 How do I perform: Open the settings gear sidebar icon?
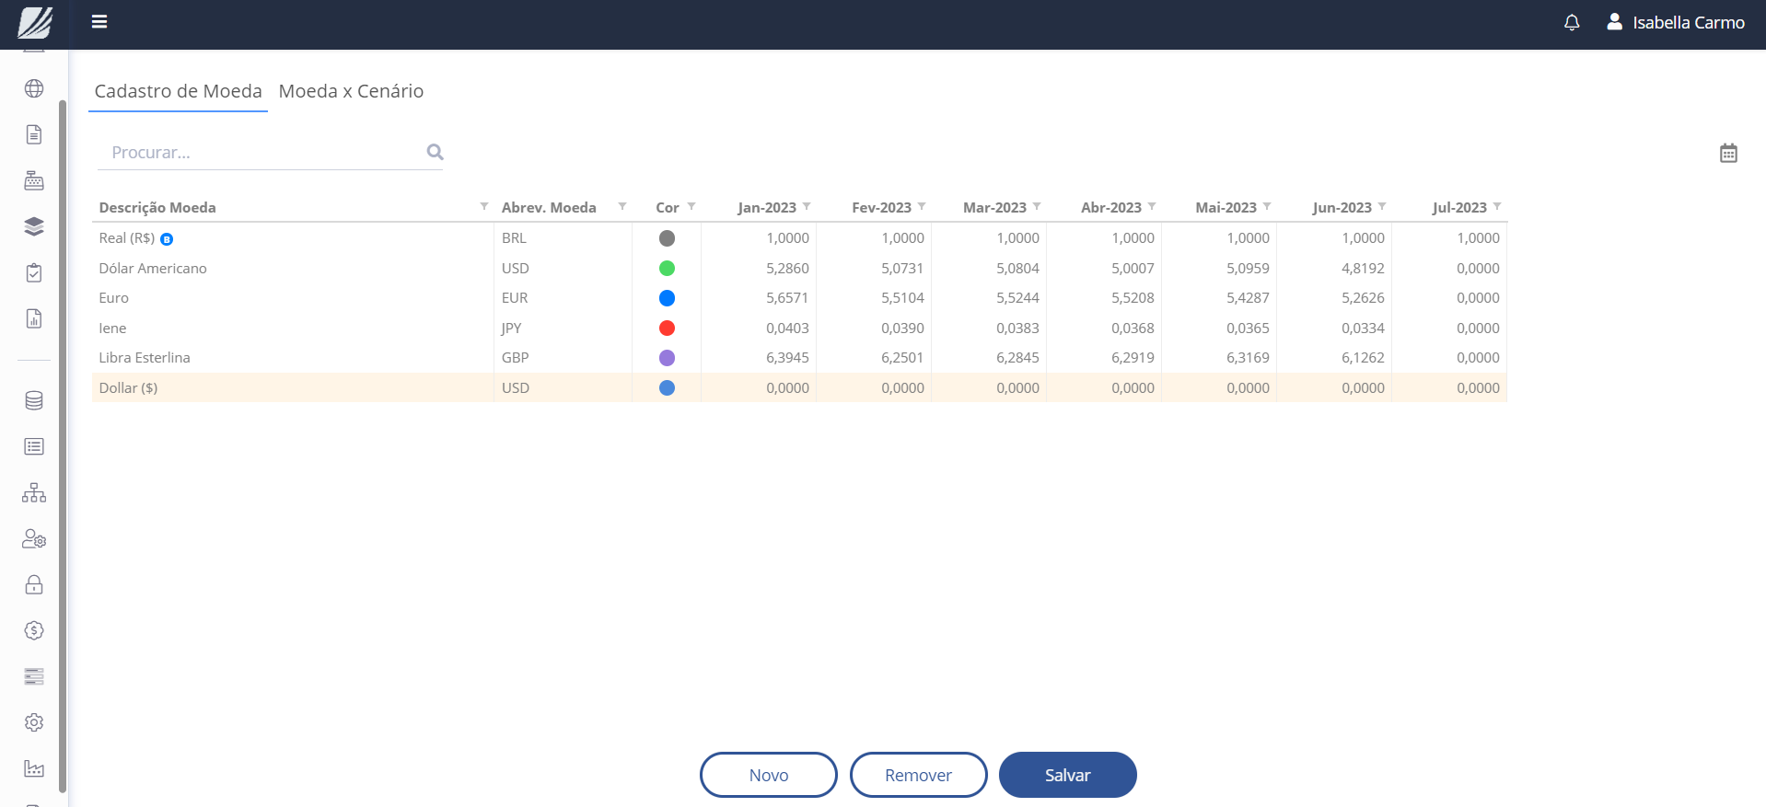[34, 722]
